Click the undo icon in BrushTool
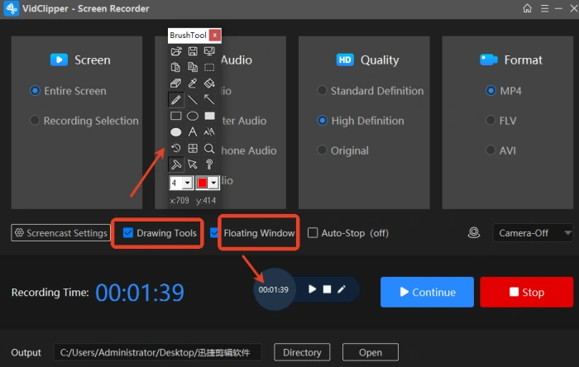The image size is (579, 367). [x=175, y=148]
